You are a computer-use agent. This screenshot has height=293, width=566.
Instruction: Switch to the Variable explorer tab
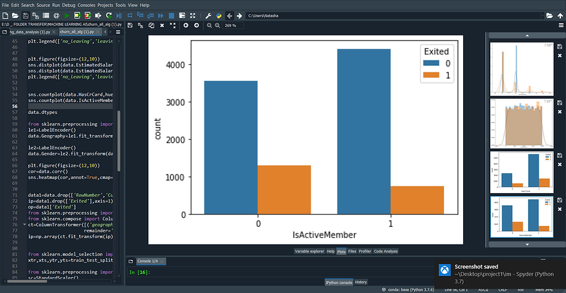tap(310, 251)
